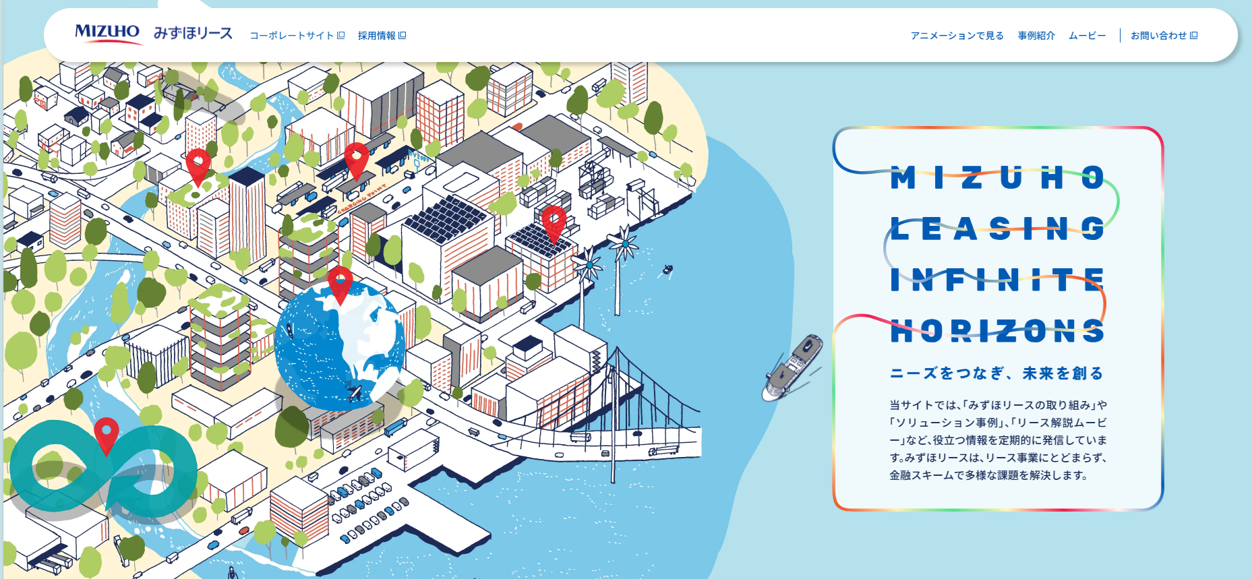Click the paragraph beginning "当サイトでは"

pos(998,440)
